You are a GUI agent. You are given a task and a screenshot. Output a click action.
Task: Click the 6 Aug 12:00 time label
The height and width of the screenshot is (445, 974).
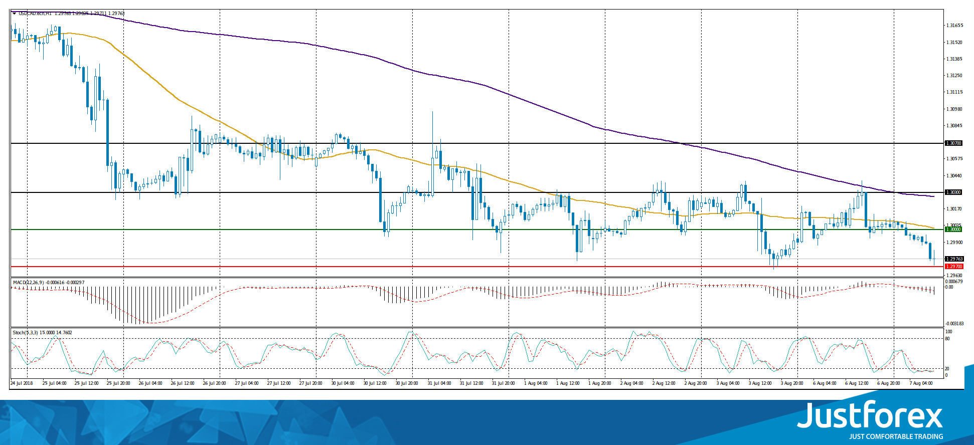click(x=857, y=383)
